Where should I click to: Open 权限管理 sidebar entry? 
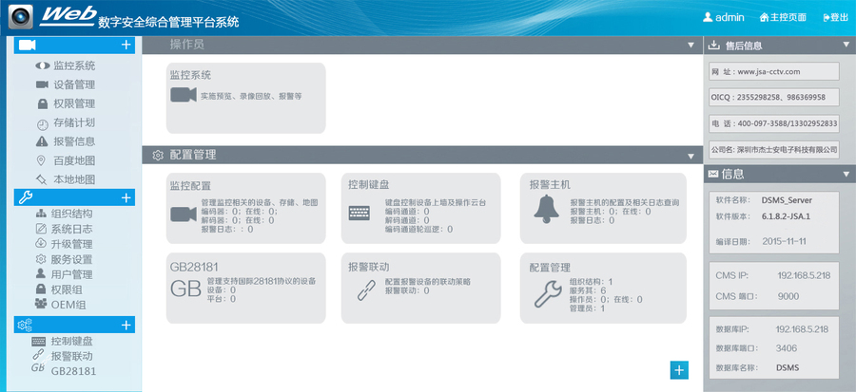(x=73, y=104)
